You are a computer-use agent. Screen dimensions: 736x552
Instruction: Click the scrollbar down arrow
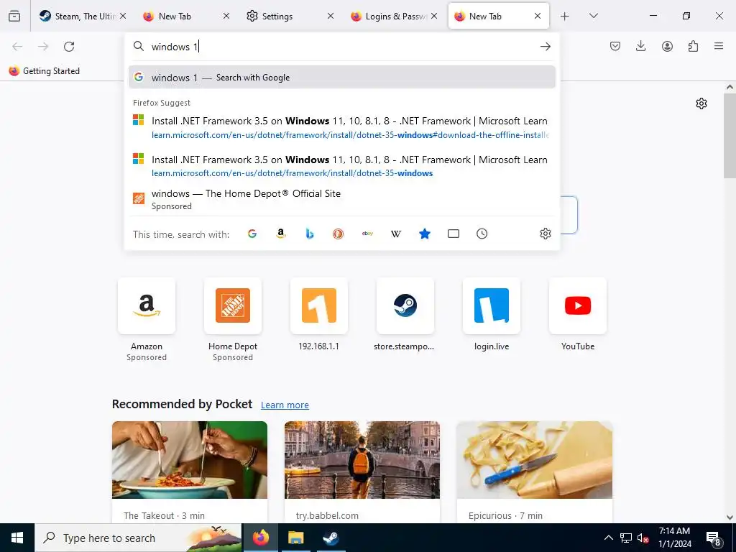730,517
